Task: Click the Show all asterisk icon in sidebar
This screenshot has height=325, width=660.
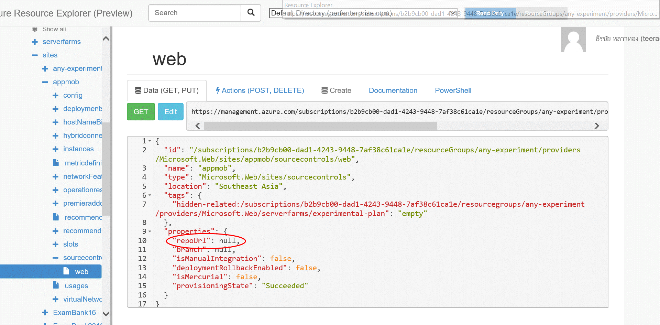Action: pos(34,29)
